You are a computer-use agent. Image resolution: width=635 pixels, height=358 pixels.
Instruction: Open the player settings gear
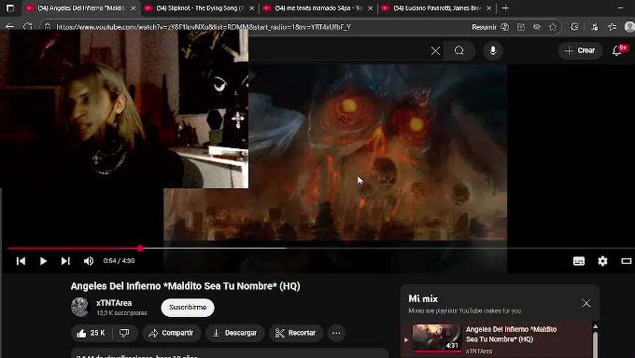tap(603, 261)
